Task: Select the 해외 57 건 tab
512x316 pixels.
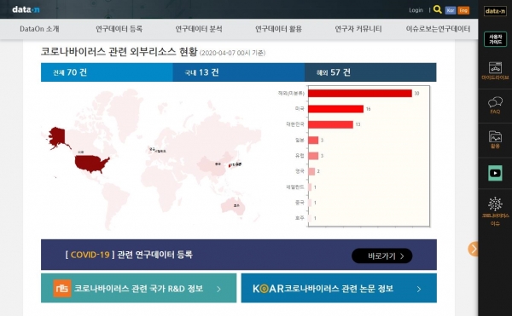Action: (x=370, y=72)
